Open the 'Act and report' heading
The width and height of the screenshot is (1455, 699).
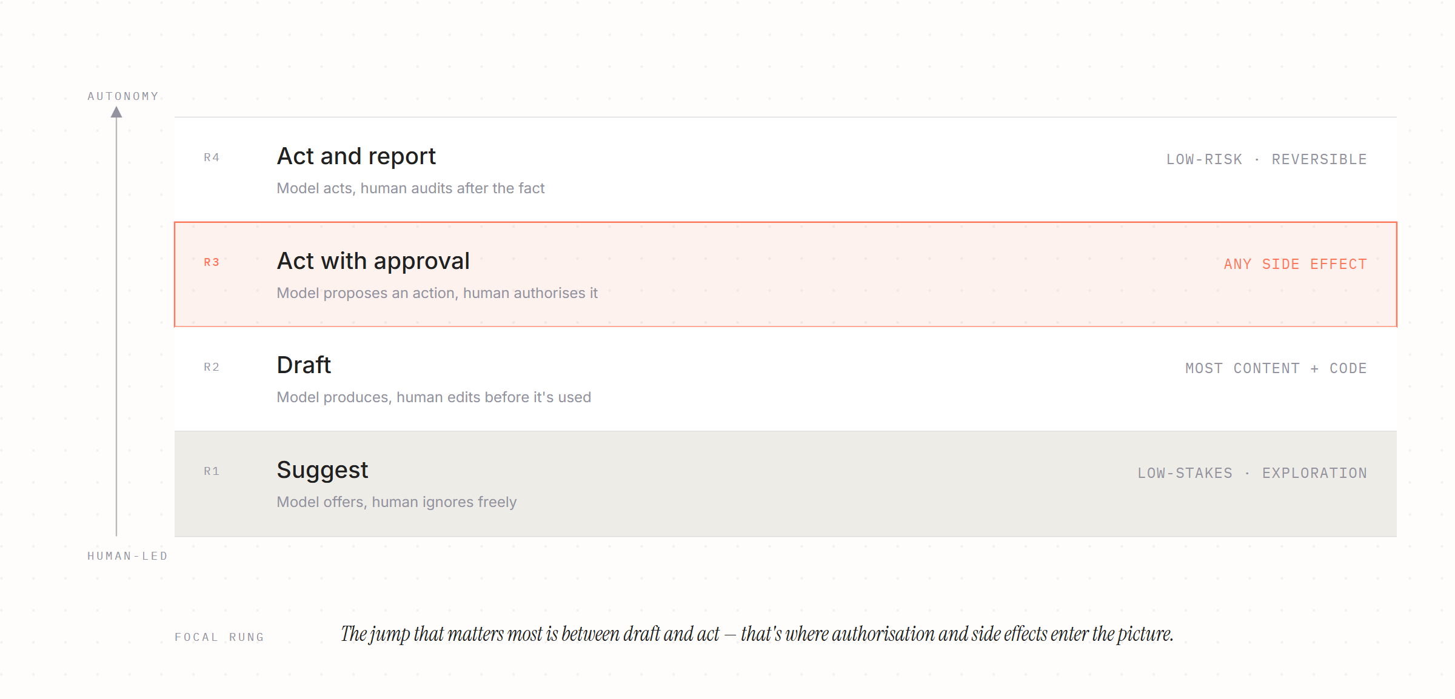(x=356, y=156)
